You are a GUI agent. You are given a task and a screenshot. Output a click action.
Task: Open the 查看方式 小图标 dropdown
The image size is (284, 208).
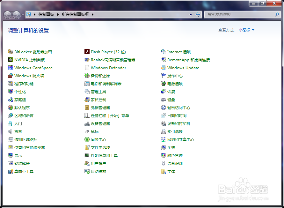pos(246,30)
